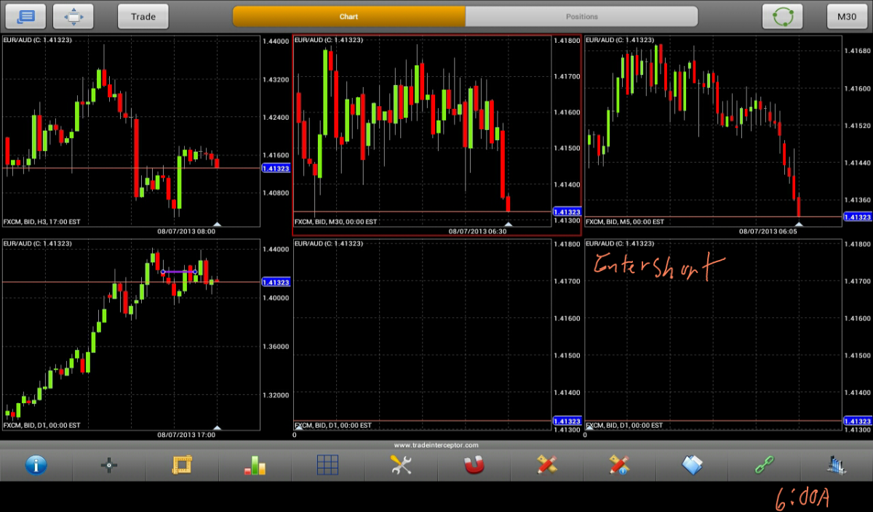This screenshot has width=873, height=512.
Task: Open the M30 timeframe selector
Action: 847,16
